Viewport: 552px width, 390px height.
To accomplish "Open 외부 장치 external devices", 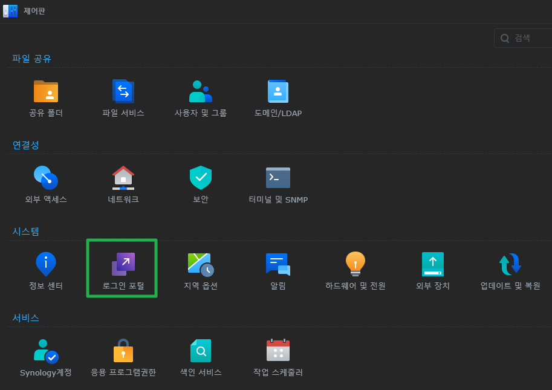I will (x=433, y=265).
